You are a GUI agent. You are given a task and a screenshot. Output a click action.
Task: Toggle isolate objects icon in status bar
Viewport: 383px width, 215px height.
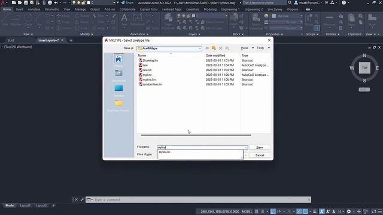366,211
